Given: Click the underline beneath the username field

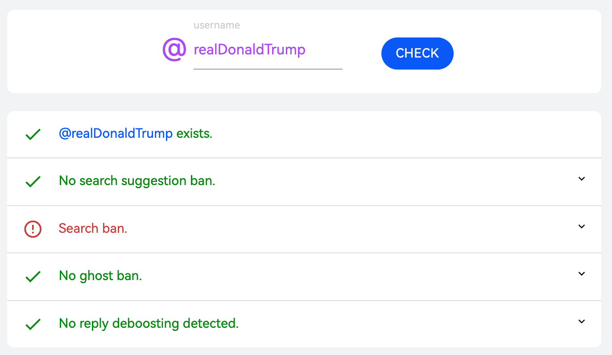Looking at the screenshot, I should click(268, 69).
